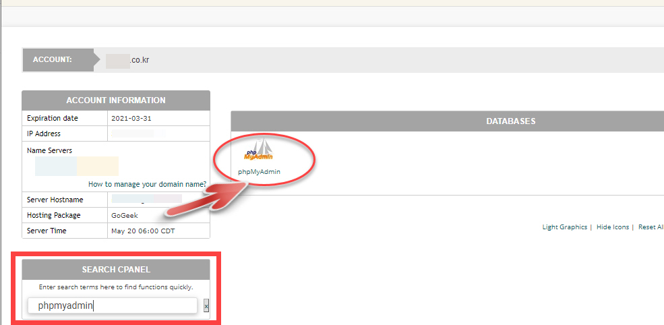This screenshot has height=325, width=664.
Task: Click the Expiration date label
Action: (x=53, y=118)
